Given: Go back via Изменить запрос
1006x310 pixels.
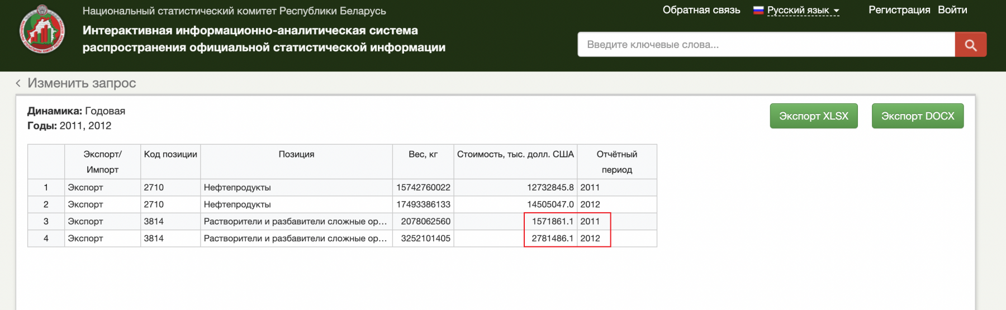Looking at the screenshot, I should [82, 83].
